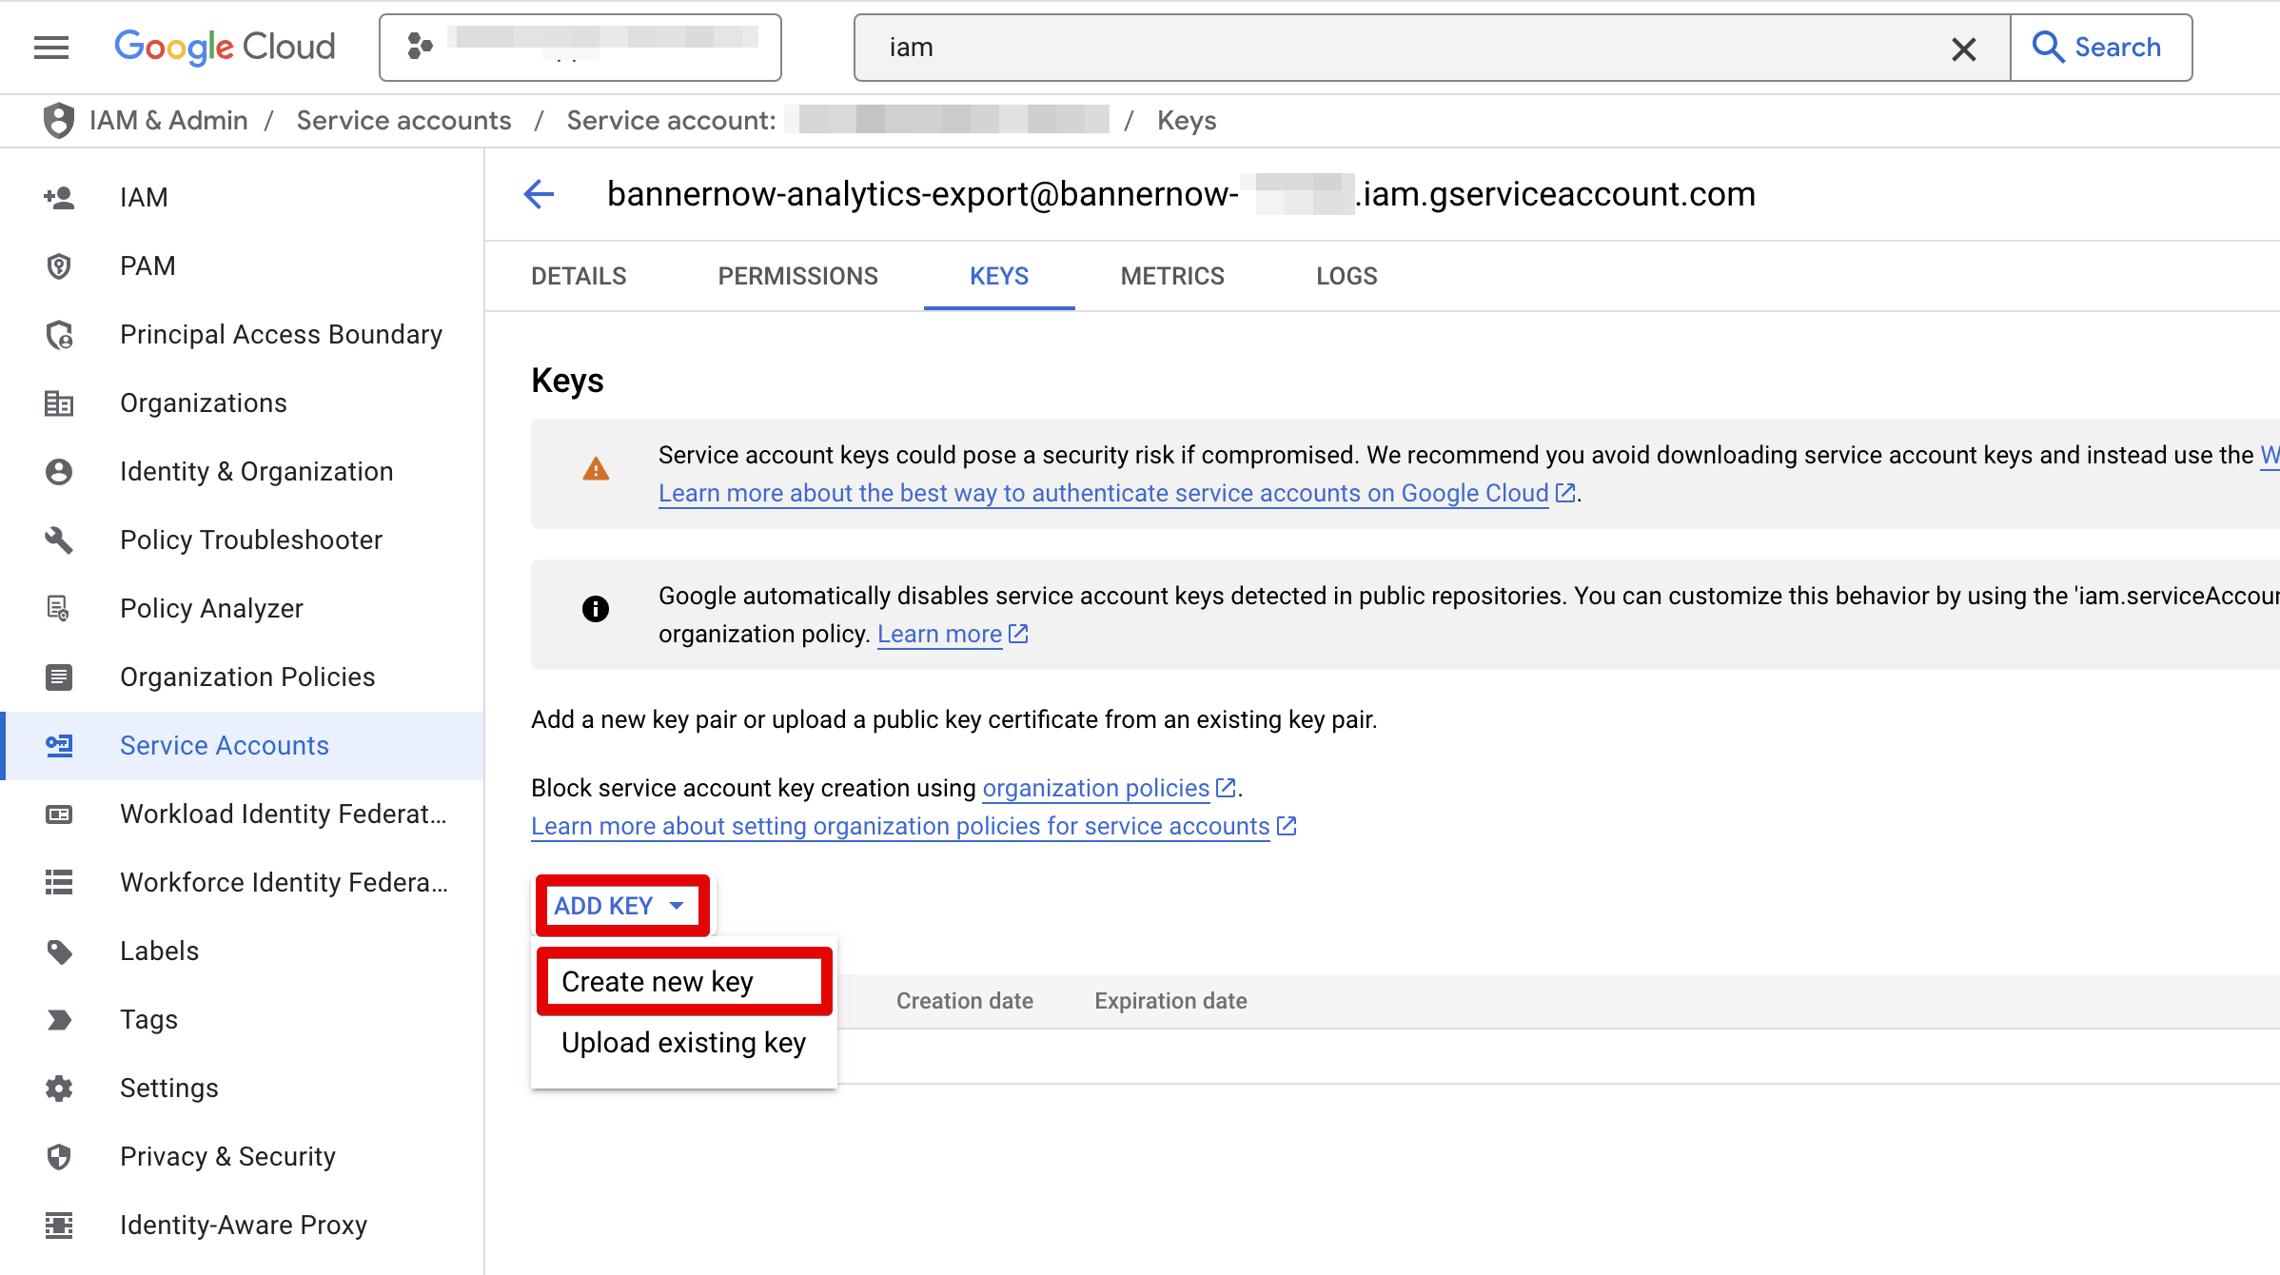
Task: Open PAM in the sidebar
Action: (x=147, y=265)
